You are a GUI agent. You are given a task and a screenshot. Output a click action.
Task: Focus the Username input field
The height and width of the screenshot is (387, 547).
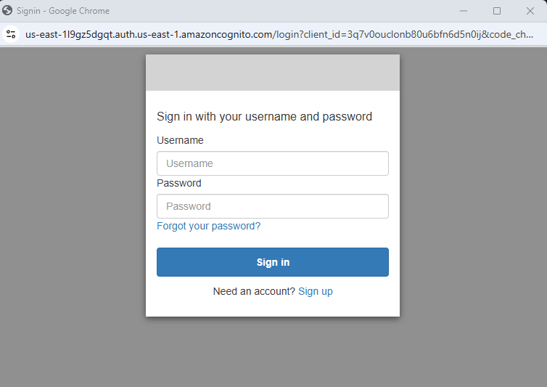273,163
